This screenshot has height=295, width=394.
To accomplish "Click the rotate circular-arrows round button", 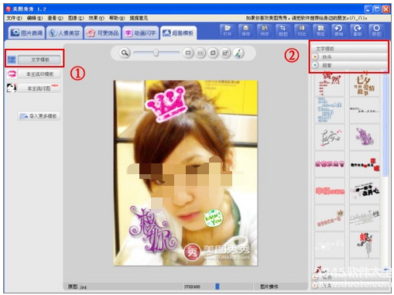I will click(x=213, y=53).
